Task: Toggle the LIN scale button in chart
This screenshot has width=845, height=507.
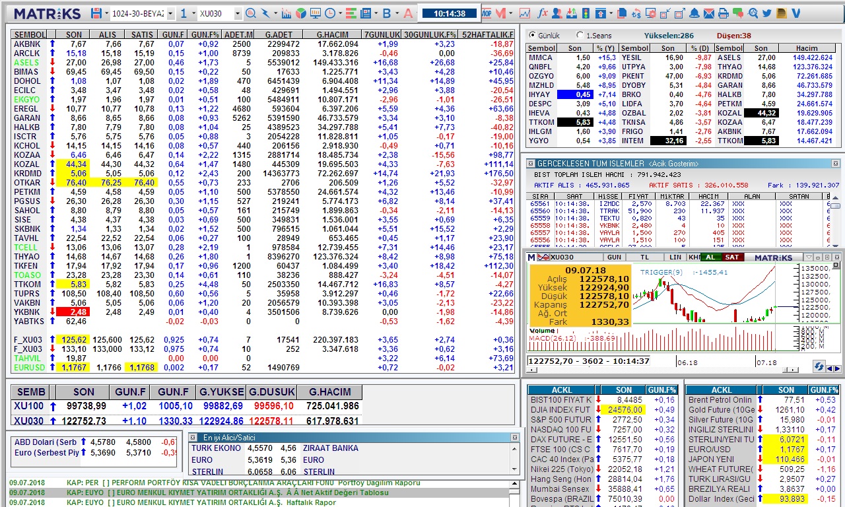Action: pos(675,257)
